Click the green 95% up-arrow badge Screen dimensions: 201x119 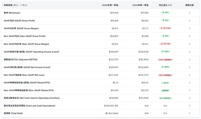[165, 36]
